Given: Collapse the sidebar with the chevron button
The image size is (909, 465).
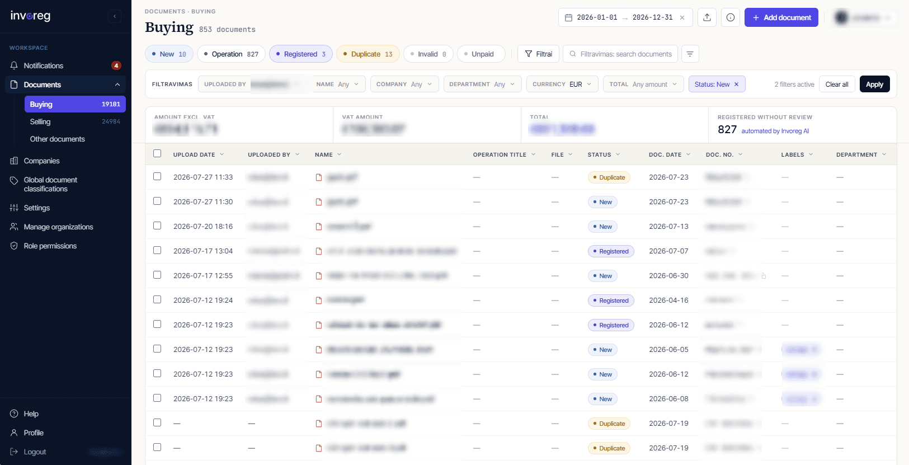Looking at the screenshot, I should [115, 16].
